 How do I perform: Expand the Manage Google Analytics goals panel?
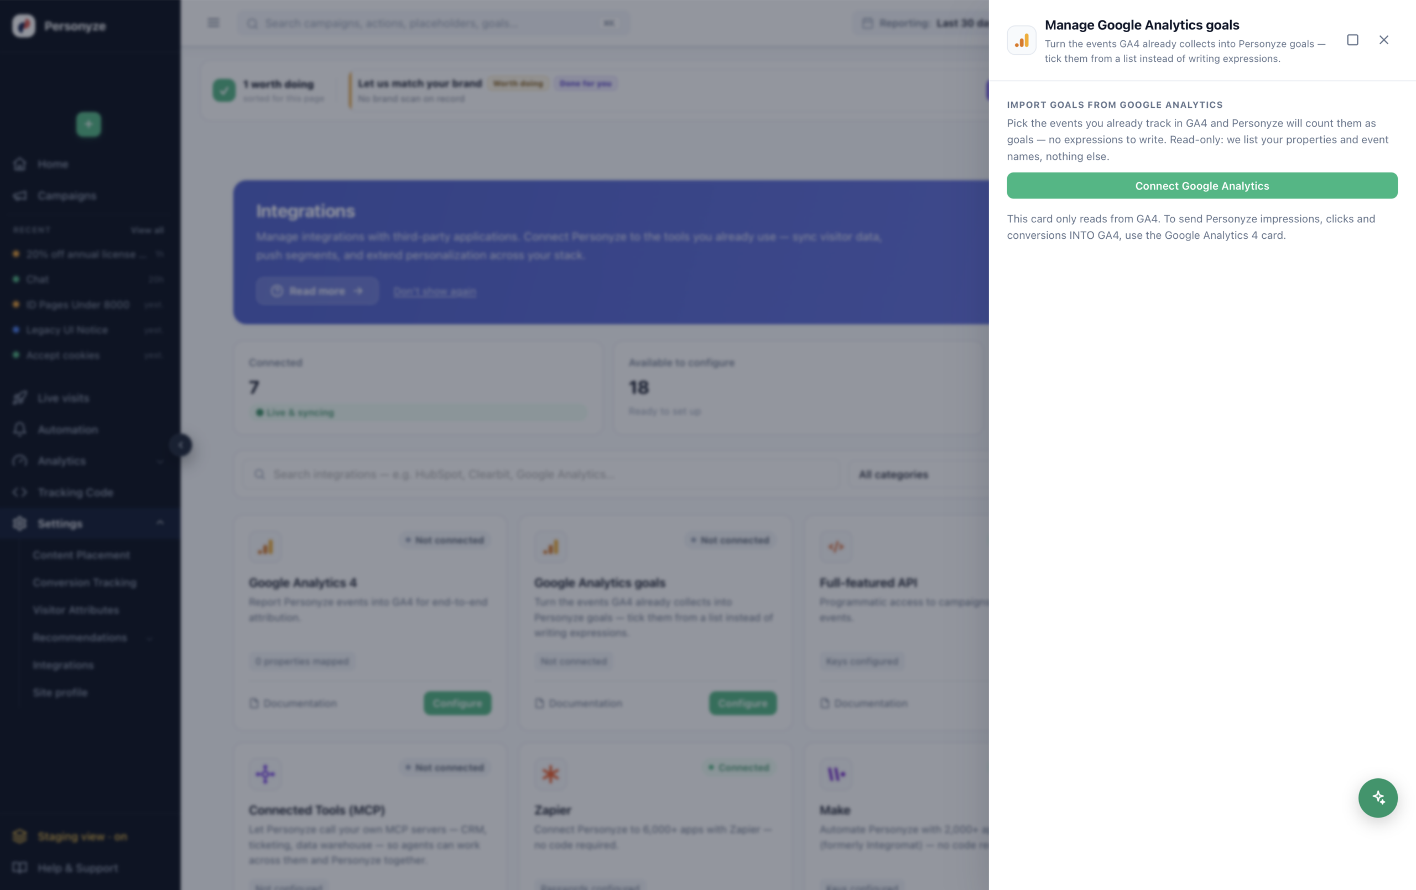(x=1352, y=40)
